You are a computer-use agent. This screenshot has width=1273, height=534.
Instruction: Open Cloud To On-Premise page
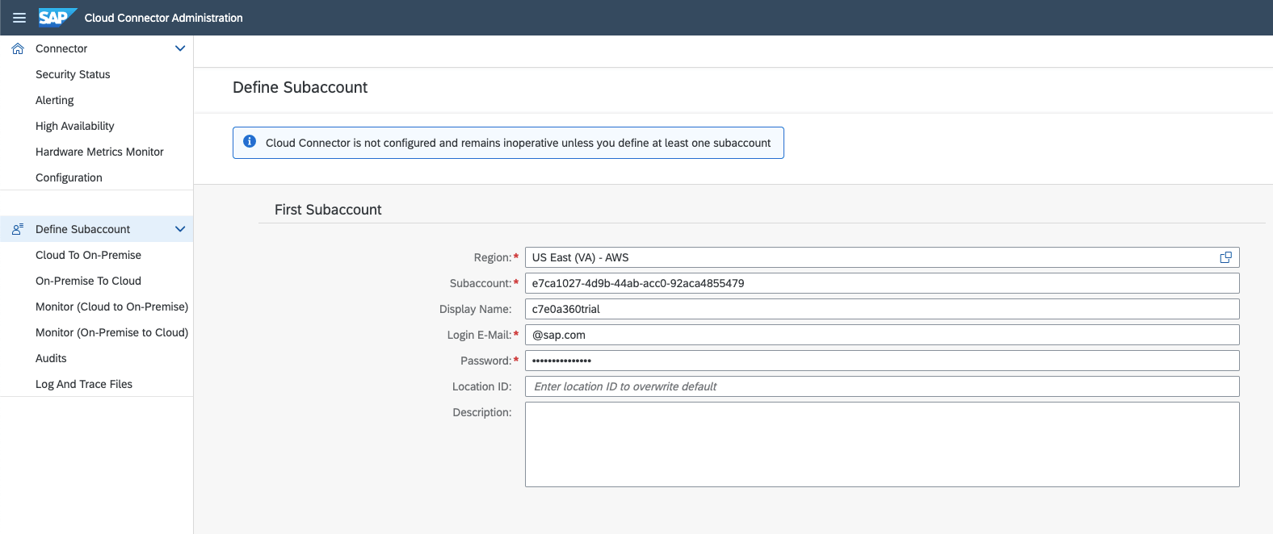point(96,255)
